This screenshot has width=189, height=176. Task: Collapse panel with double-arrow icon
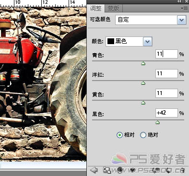pos(179,1)
